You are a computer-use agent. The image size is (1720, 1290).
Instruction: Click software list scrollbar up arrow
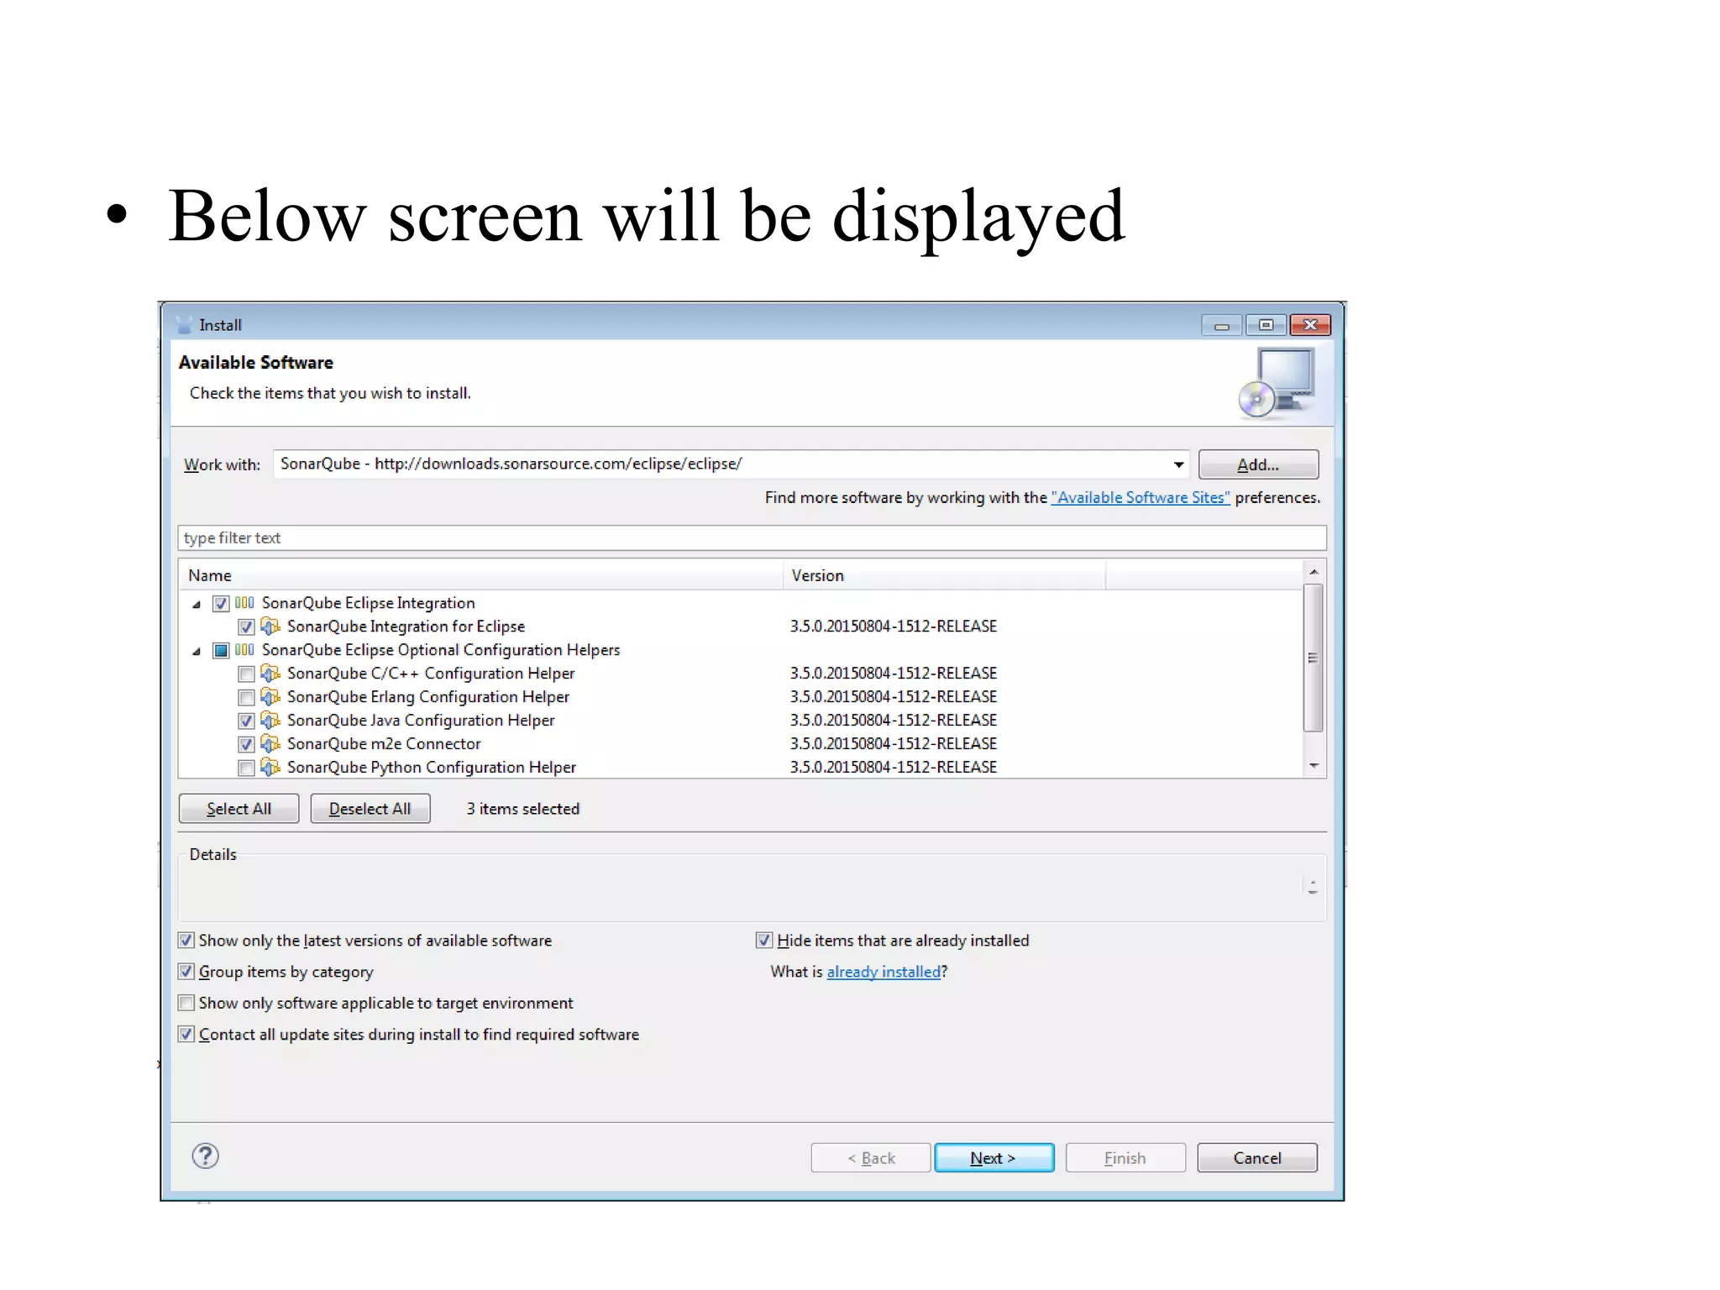1314,572
